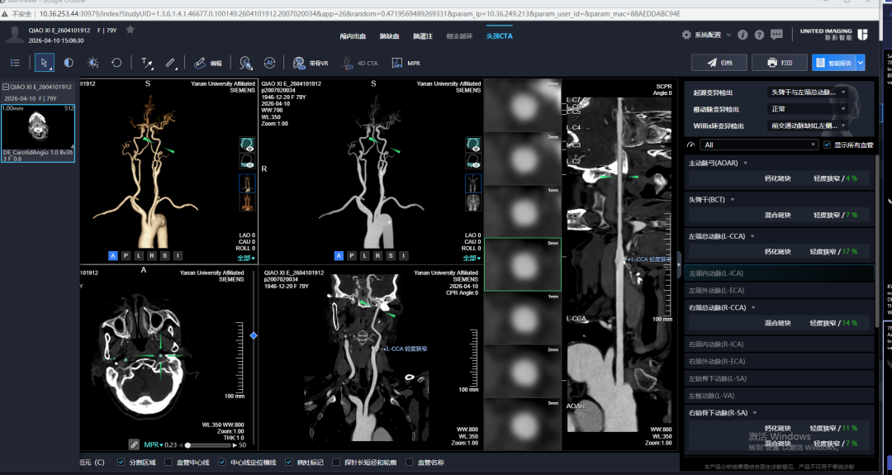Screen dimensions: 892x475
Task: Click the MPR thickness slider handle
Action: coord(187,445)
